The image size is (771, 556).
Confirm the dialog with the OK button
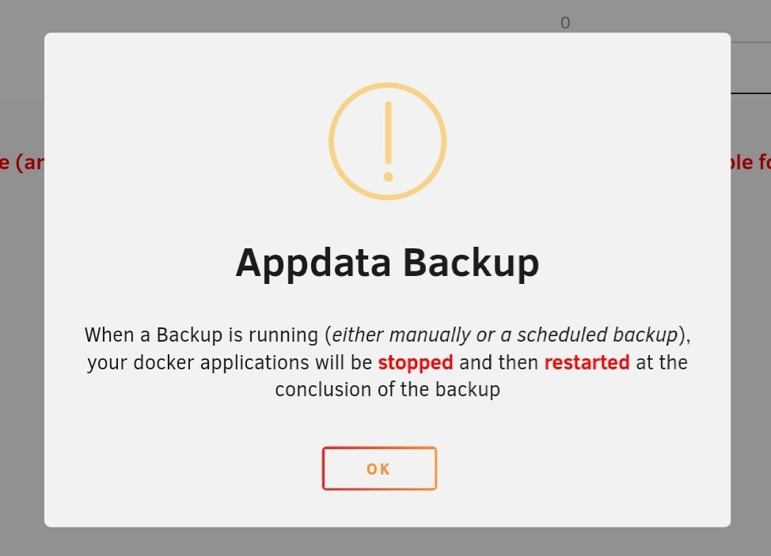click(x=379, y=468)
